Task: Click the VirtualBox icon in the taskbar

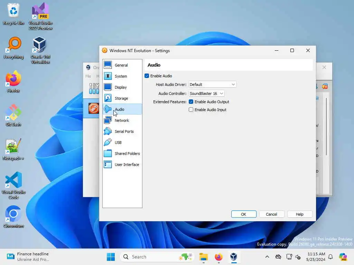Action: (x=234, y=257)
